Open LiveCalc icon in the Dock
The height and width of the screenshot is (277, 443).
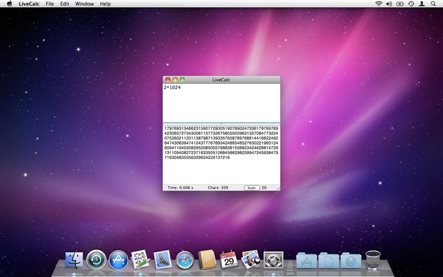(x=141, y=259)
